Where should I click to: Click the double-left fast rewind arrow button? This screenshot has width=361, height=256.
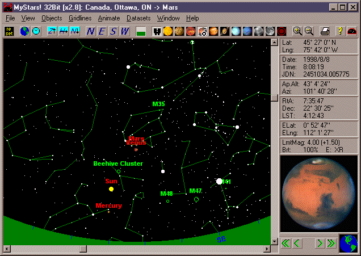286,243
